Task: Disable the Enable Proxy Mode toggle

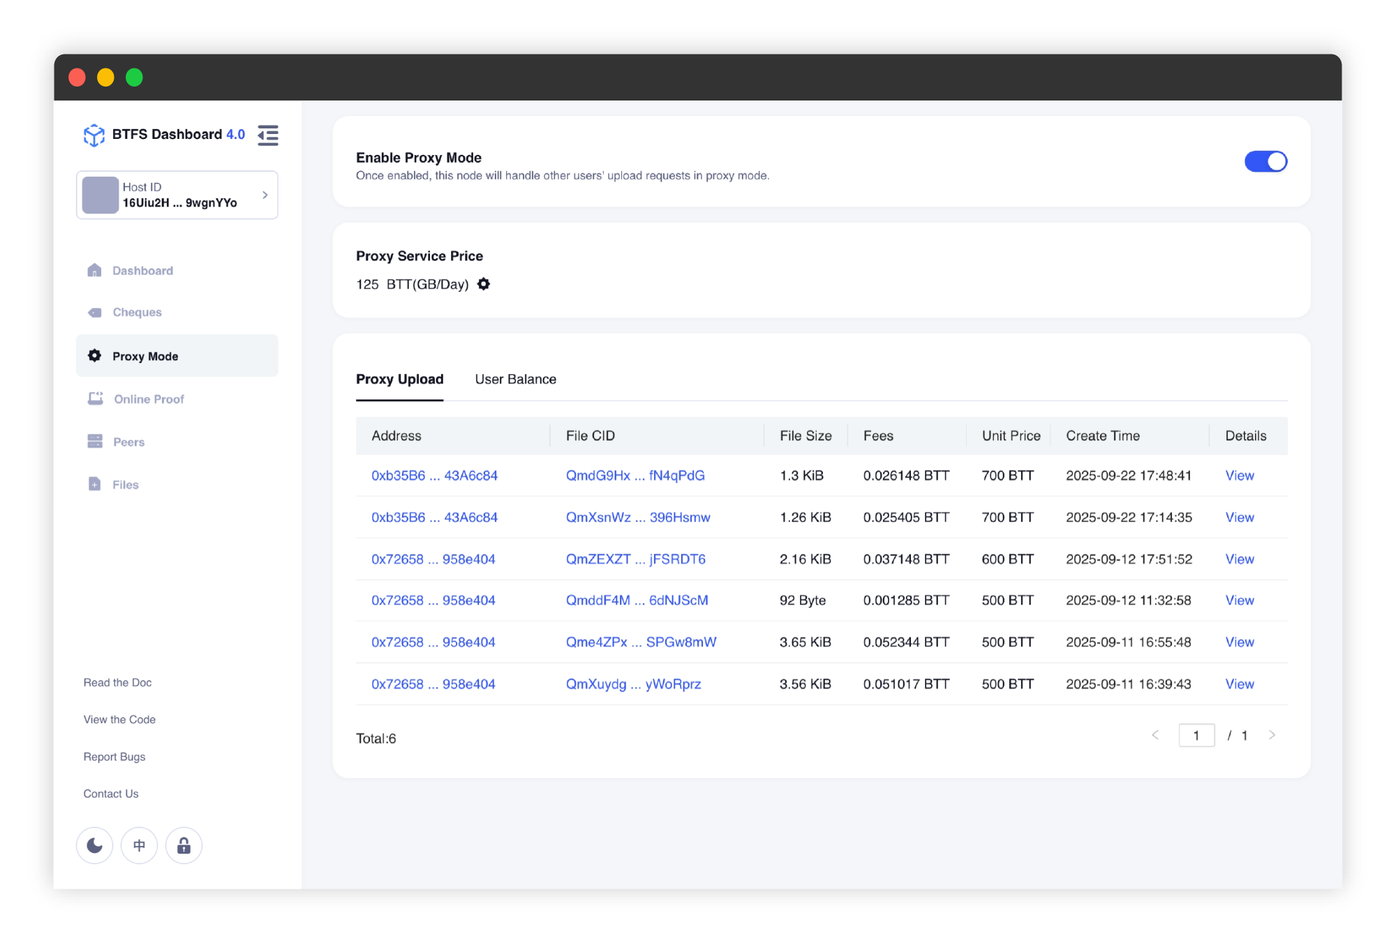Action: [x=1265, y=162]
